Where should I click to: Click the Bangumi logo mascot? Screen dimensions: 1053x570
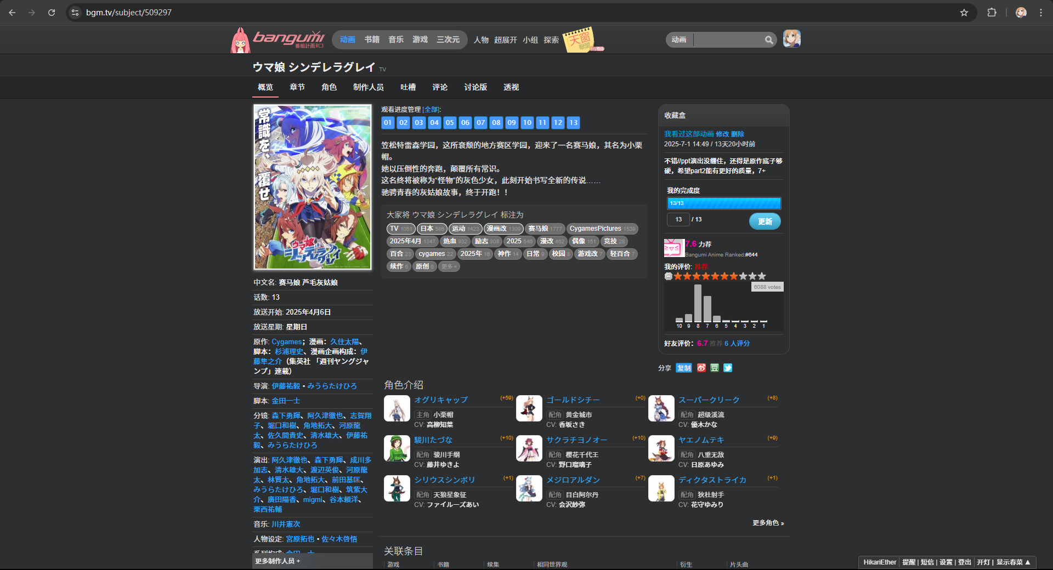240,40
